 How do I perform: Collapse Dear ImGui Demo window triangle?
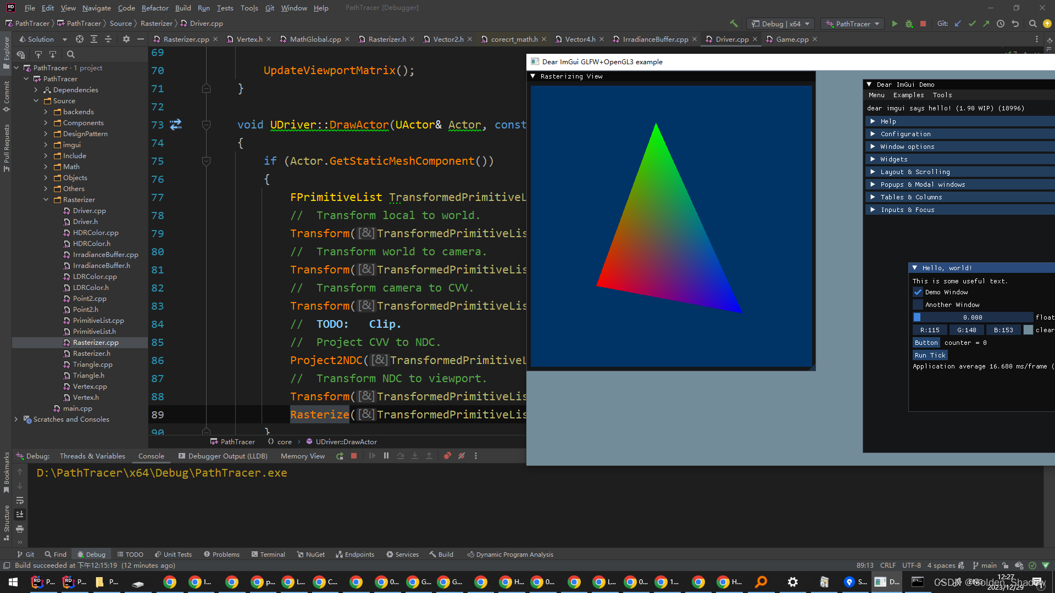coord(869,85)
